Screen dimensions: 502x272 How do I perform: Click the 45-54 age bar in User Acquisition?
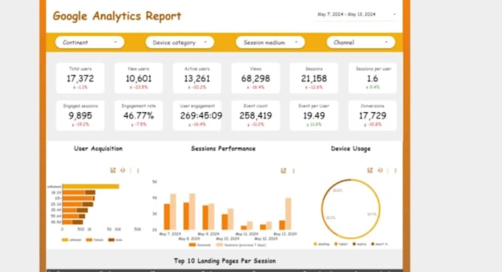(x=72, y=222)
